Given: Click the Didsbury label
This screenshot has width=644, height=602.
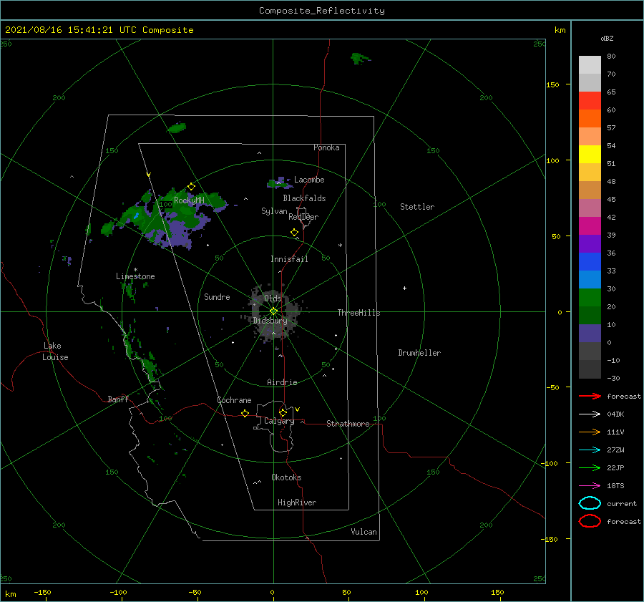Looking at the screenshot, I should click(x=270, y=321).
